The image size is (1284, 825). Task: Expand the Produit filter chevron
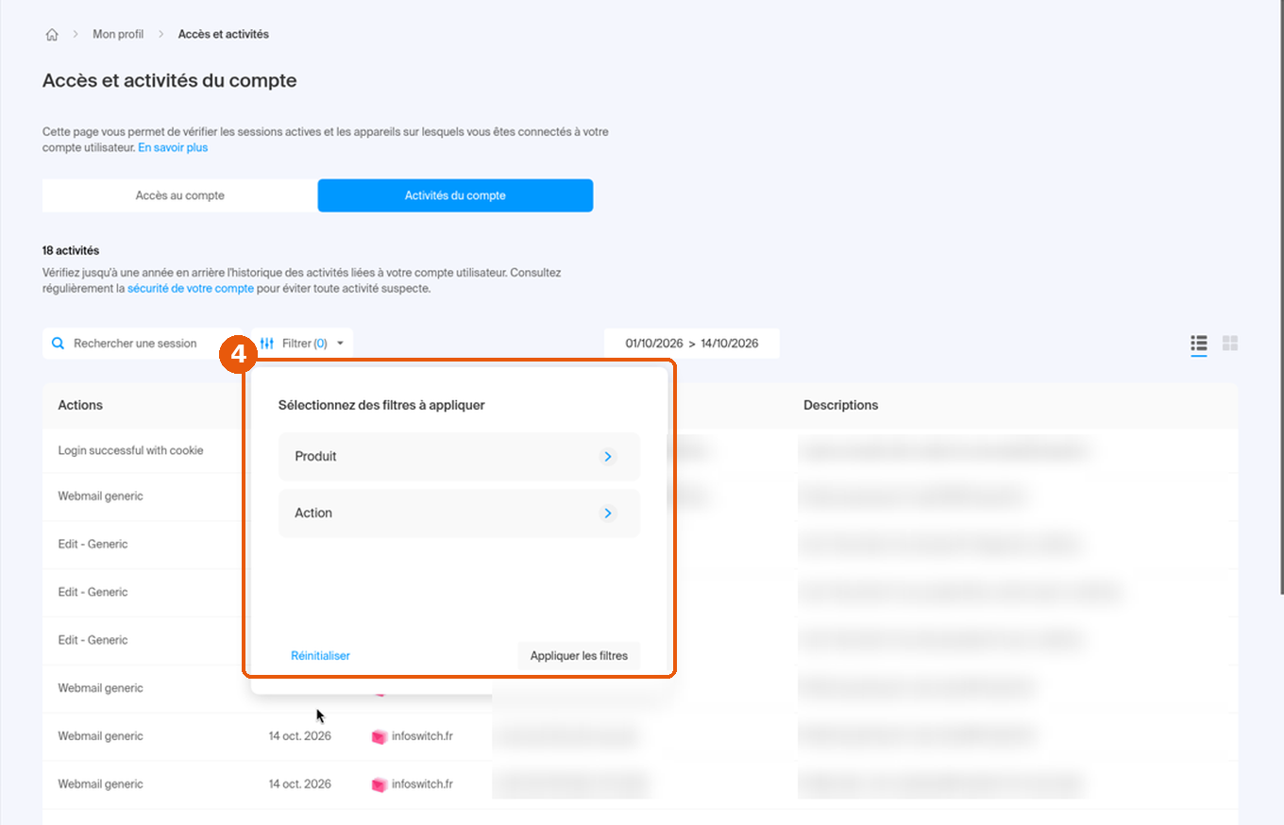click(608, 457)
